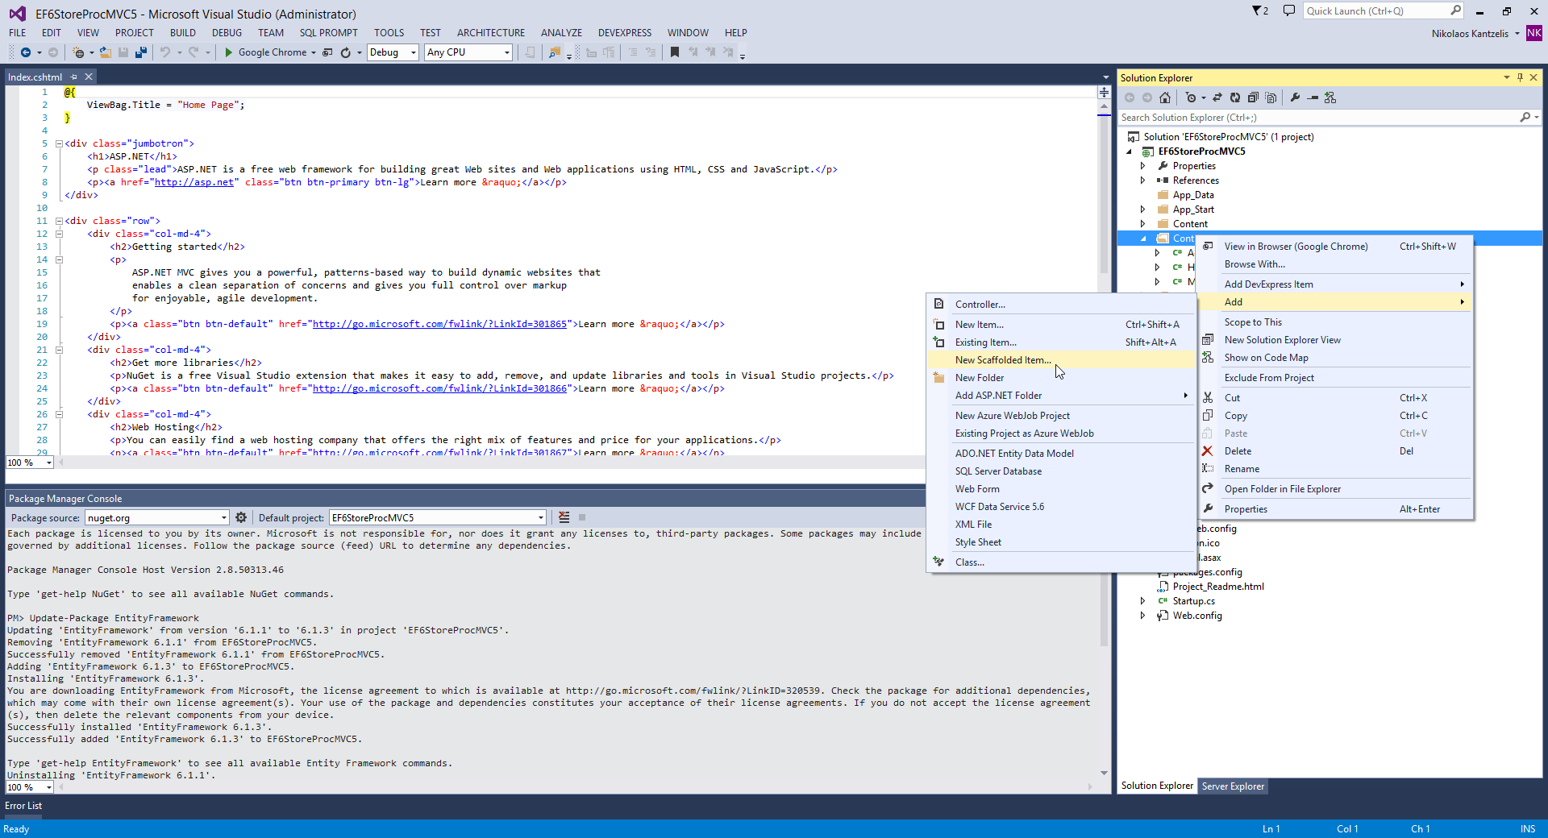Collapse the row div on line 11
Viewport: 1548px width, 838px height.
[59, 221]
